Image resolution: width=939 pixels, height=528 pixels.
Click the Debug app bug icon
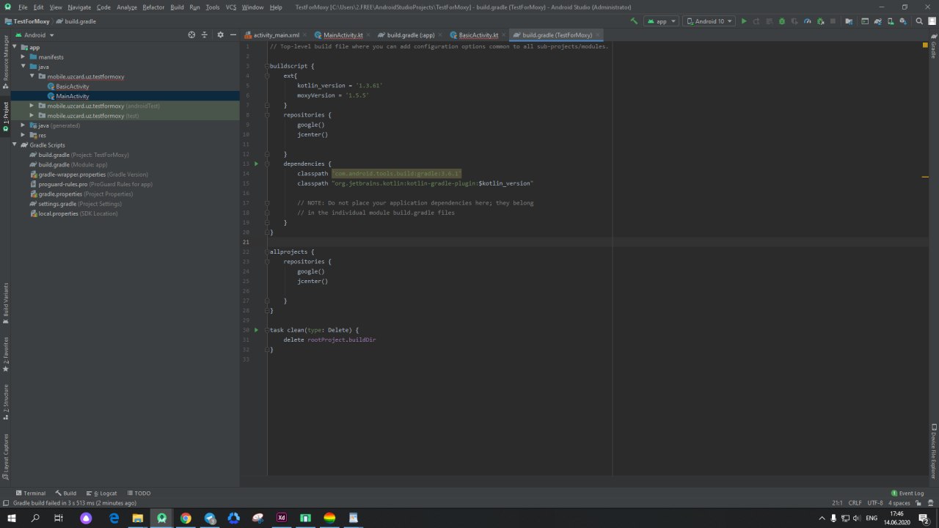click(782, 21)
